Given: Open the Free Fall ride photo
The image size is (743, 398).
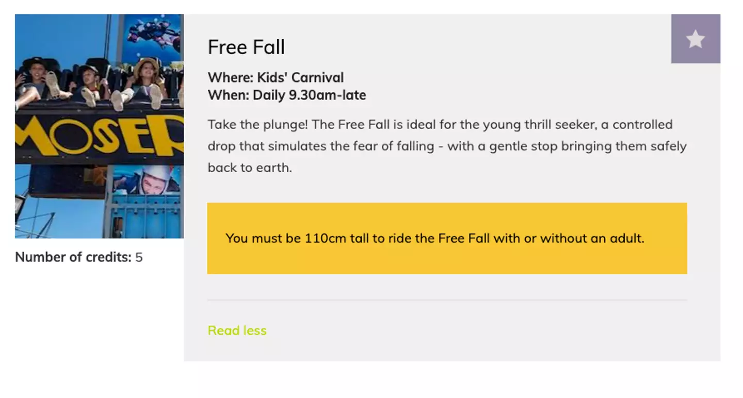Looking at the screenshot, I should (99, 126).
